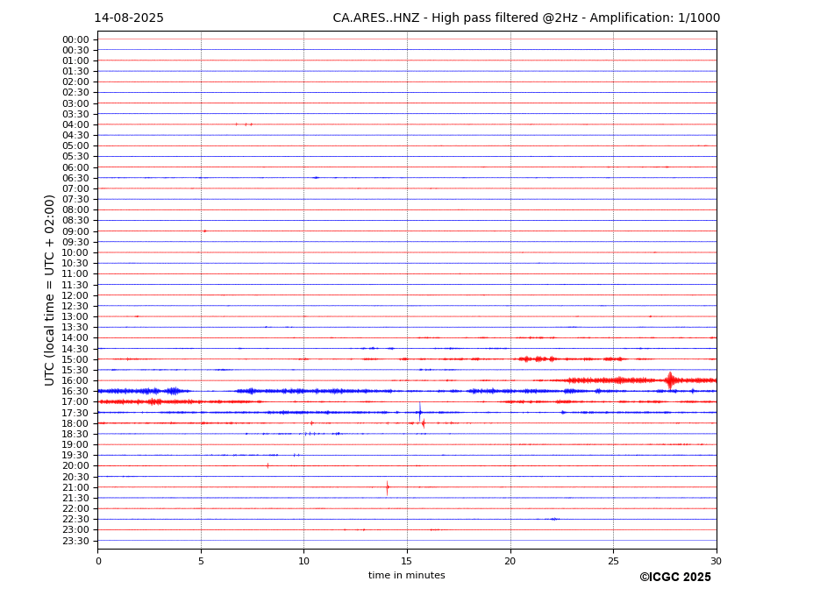Screen dimensions: 813x610
Task: Click the 06:30 time row label
Action: click(x=75, y=178)
